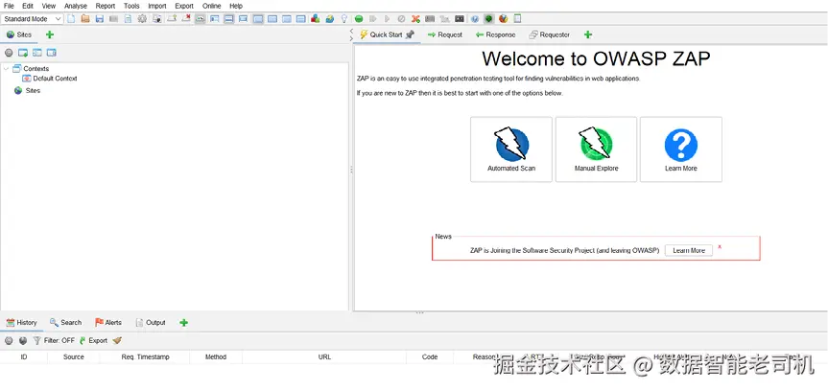Choose Manual Explore

tap(596, 149)
